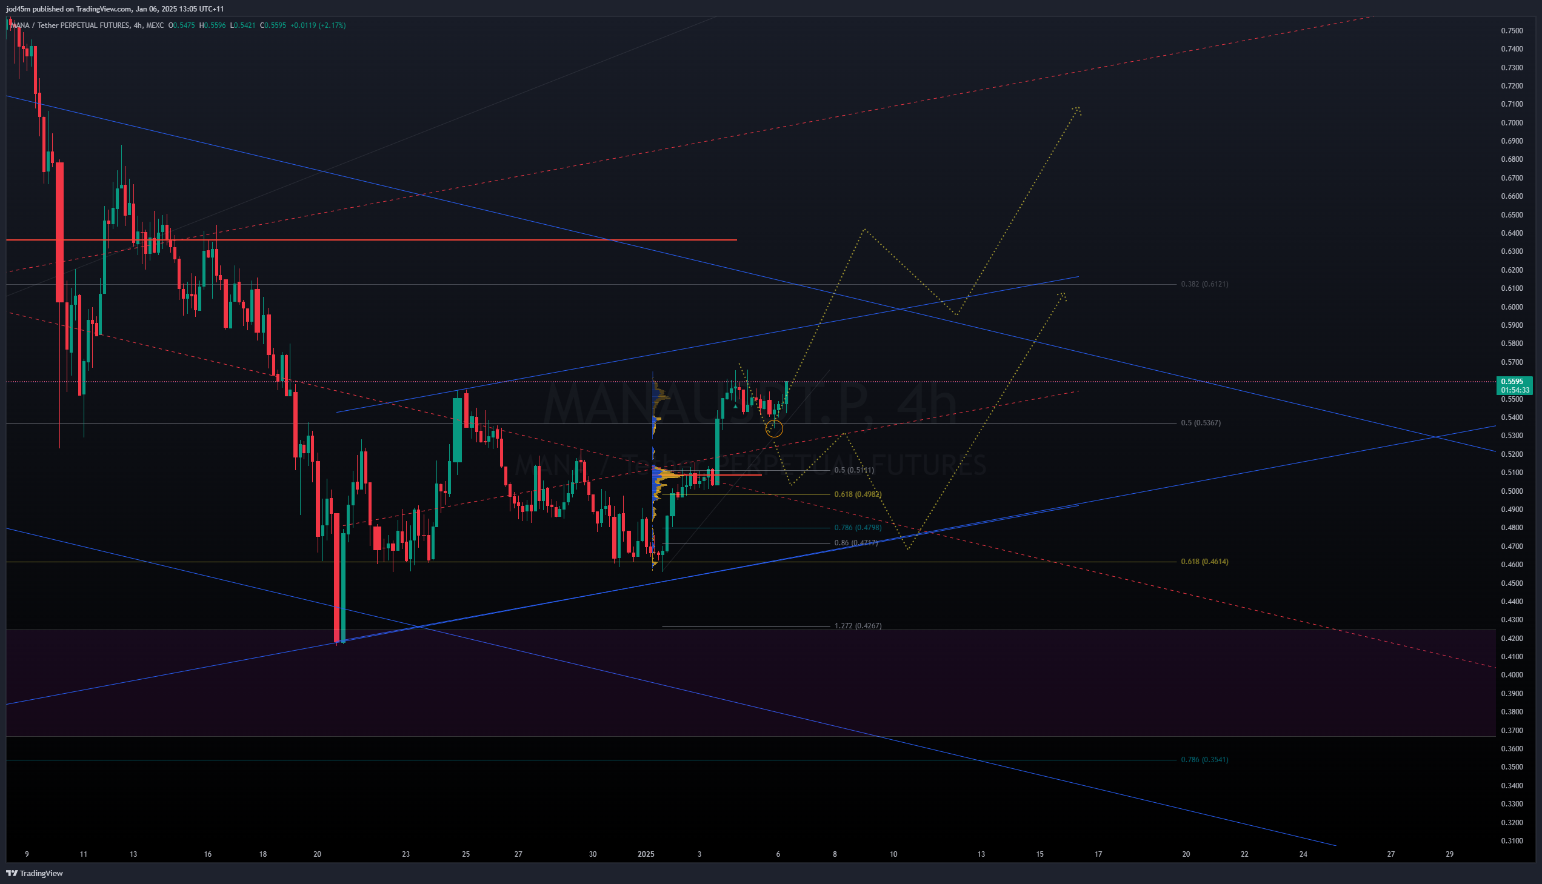Click the 0.6800 price axis label

[x=1512, y=160]
